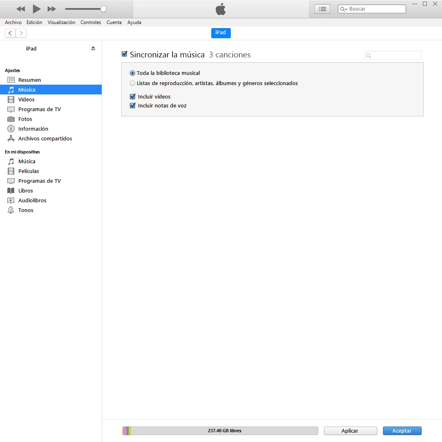Uncheck the Sincronizar la música checkbox
The width and height of the screenshot is (442, 442).
point(125,54)
